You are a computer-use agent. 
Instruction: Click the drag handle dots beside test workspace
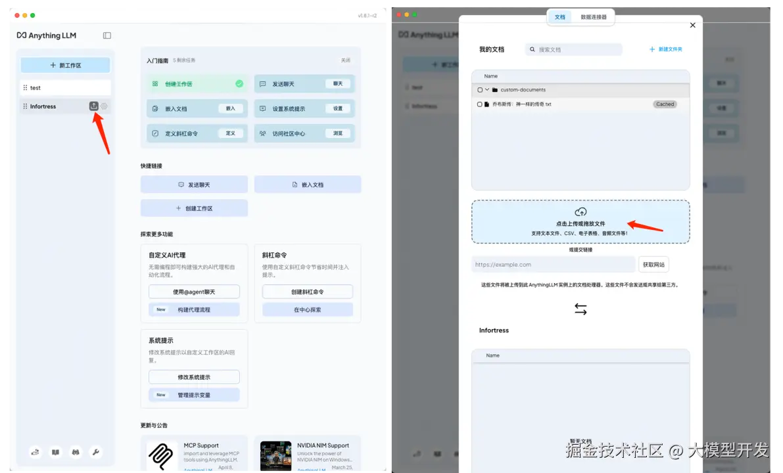coord(25,87)
